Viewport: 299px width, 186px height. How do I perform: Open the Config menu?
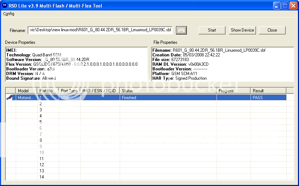pos(9,14)
